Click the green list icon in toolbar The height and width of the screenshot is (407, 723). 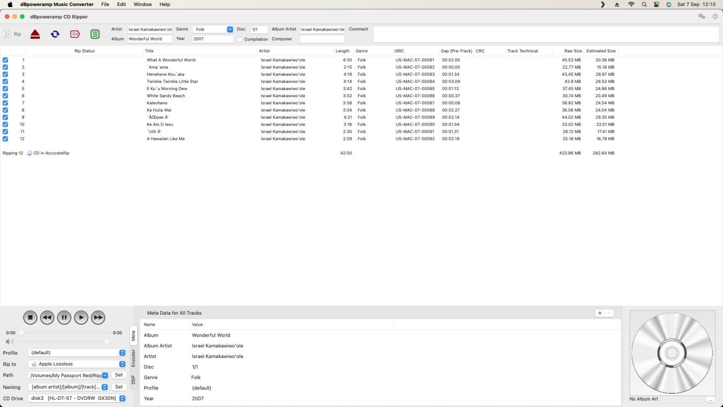[x=95, y=34]
